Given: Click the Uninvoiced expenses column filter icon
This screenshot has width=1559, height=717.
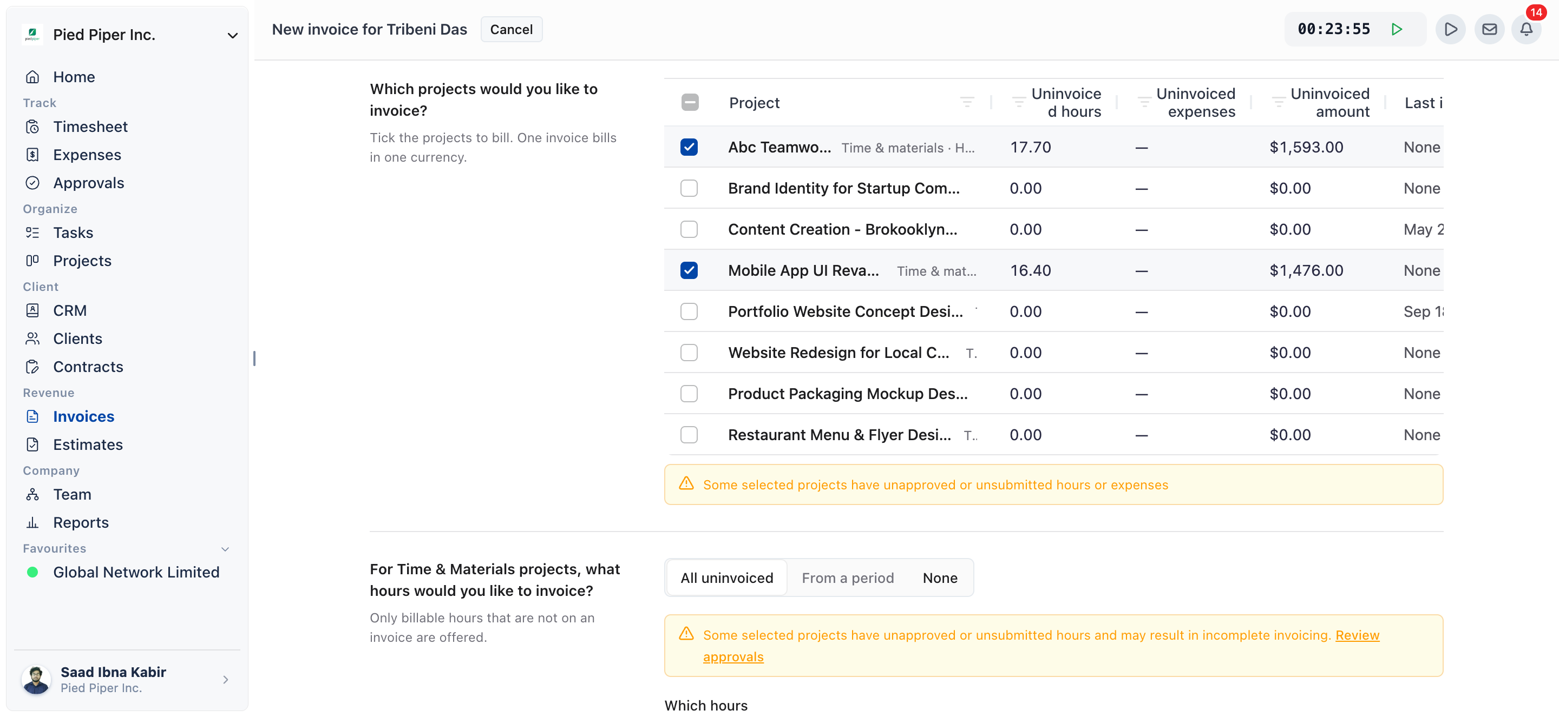Looking at the screenshot, I should tap(1144, 102).
